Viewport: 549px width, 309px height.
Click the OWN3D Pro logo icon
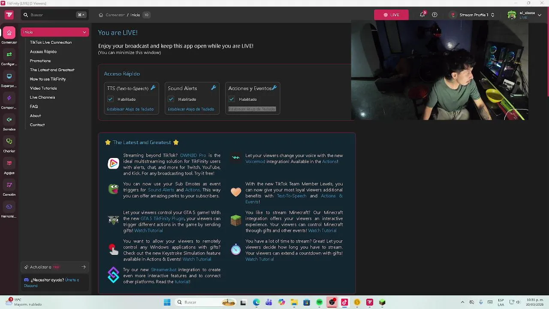(x=113, y=164)
